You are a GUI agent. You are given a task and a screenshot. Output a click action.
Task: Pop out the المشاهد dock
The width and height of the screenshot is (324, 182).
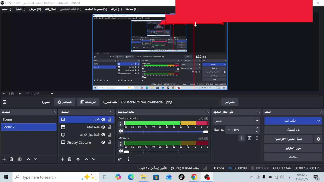[x=54, y=112]
